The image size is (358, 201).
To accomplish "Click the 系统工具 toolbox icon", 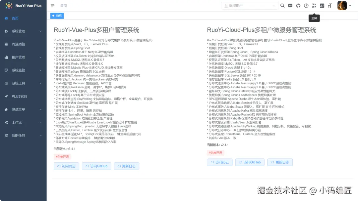I will click(6, 83).
